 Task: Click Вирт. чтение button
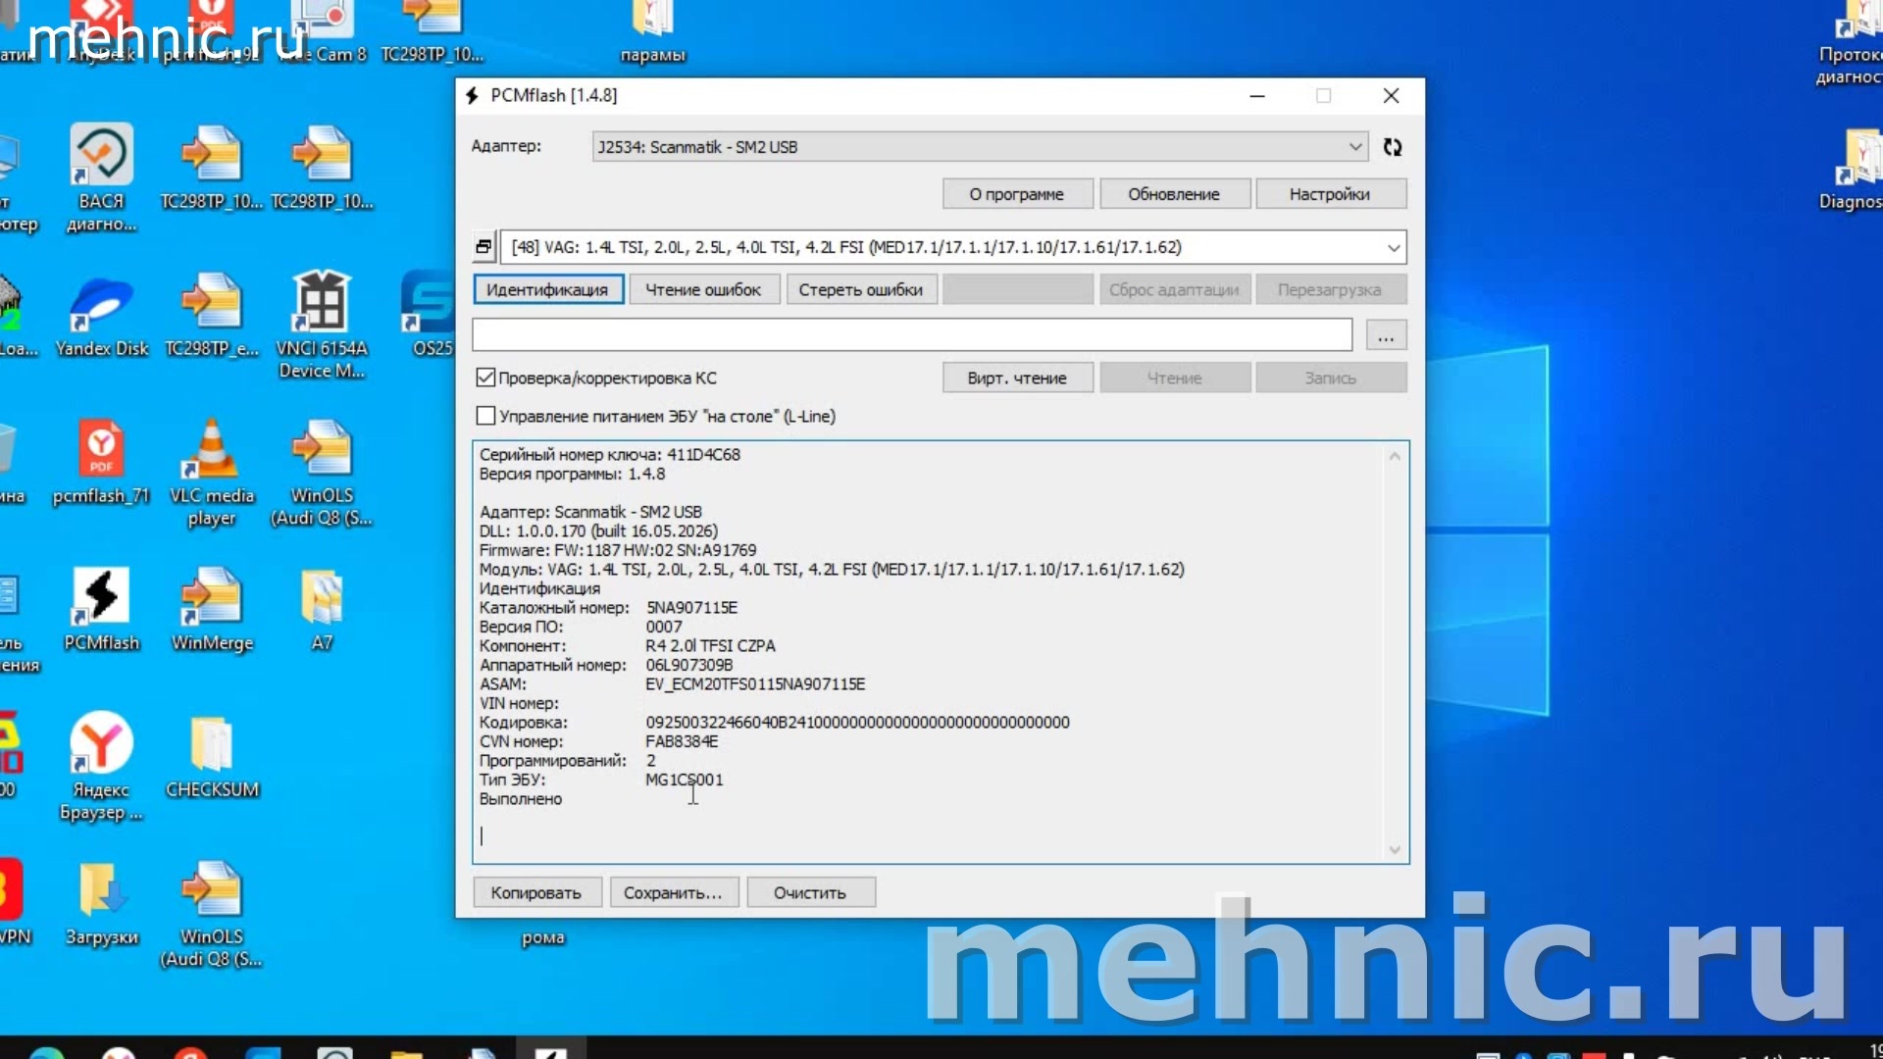pyautogui.click(x=1017, y=378)
